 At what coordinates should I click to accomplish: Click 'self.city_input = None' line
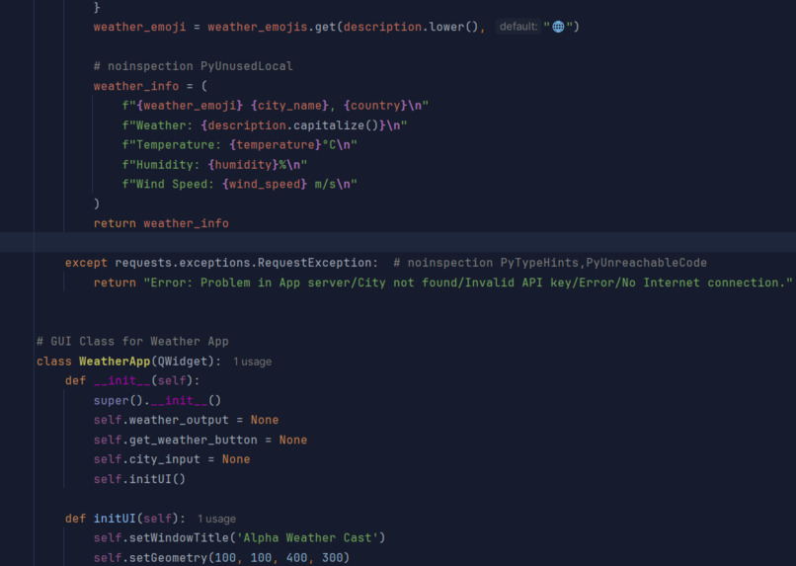pyautogui.click(x=172, y=459)
